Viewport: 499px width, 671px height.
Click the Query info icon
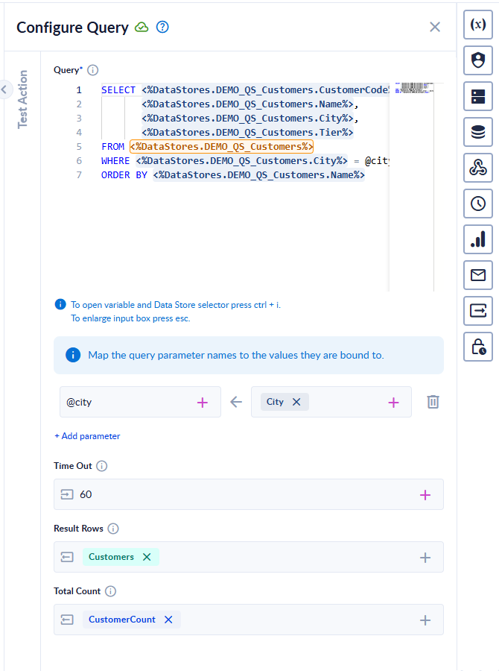[x=93, y=70]
